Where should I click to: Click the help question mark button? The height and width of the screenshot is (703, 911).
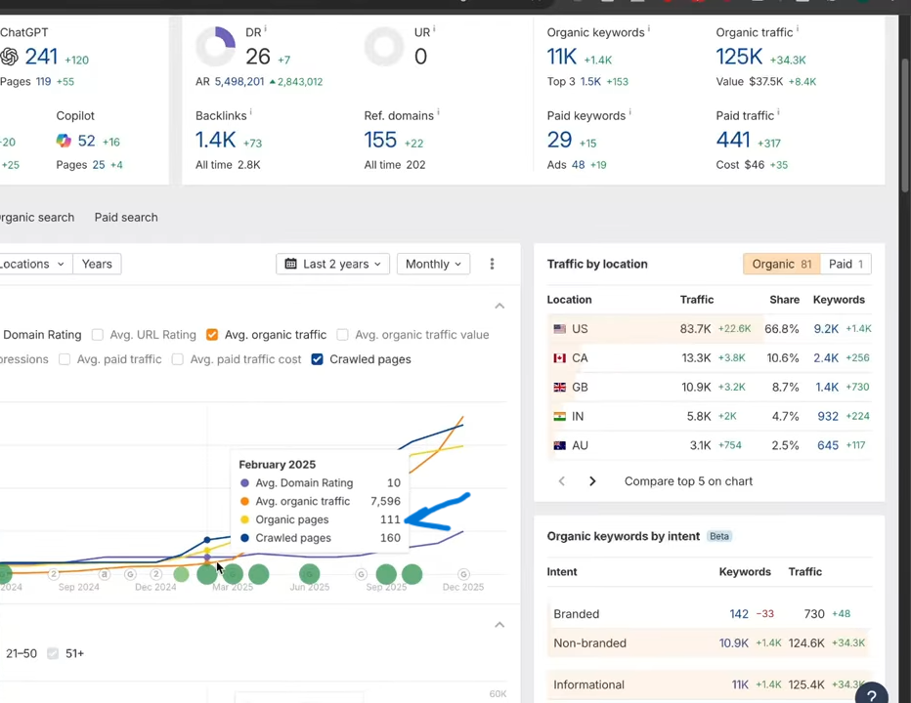coord(871,694)
